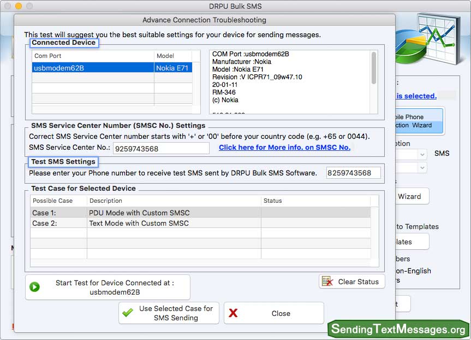Screen dimensions: 471x340
Task: Select Case 2: row
Action: click(200, 223)
